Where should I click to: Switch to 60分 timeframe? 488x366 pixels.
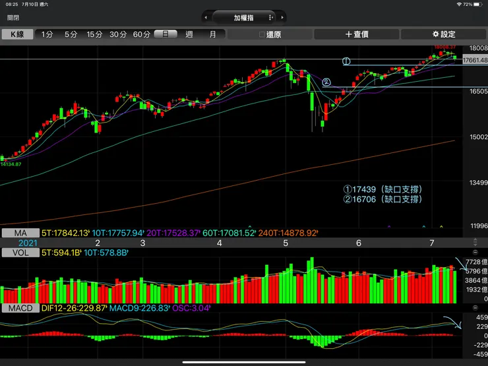(142, 34)
